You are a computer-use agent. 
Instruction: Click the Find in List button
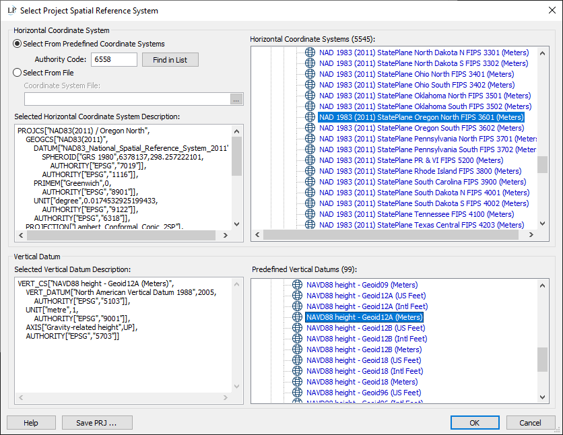point(170,60)
